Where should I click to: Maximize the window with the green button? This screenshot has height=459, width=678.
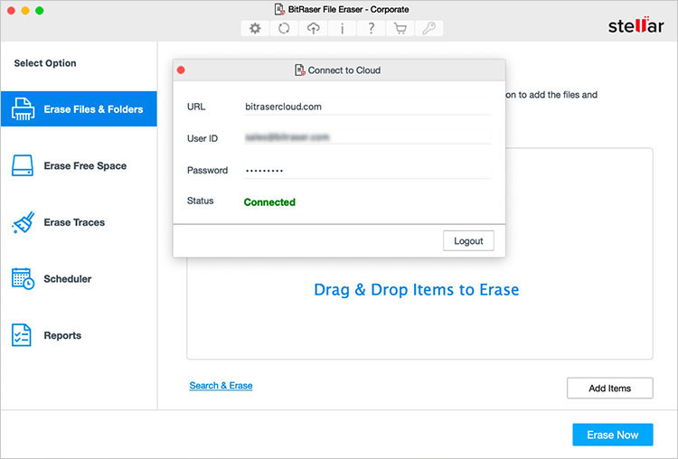click(x=40, y=10)
